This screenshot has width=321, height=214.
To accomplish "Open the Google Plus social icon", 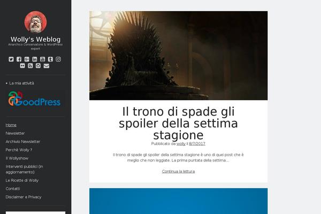I will click(27, 59).
